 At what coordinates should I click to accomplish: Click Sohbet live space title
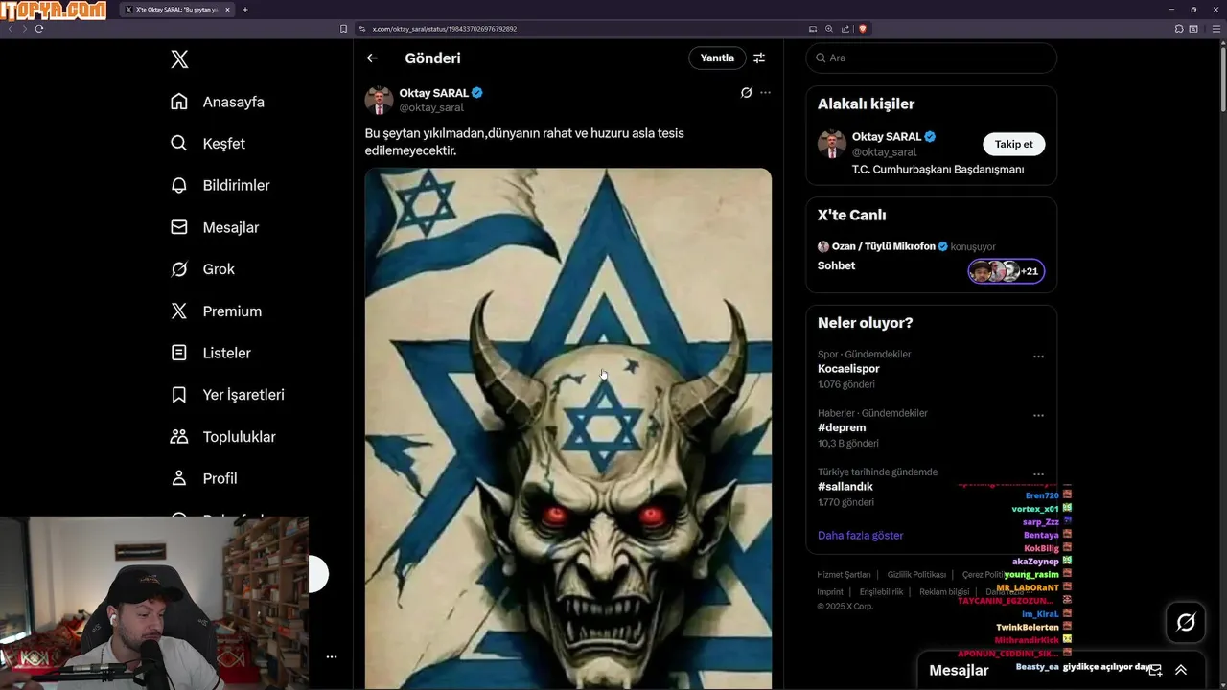(x=836, y=265)
